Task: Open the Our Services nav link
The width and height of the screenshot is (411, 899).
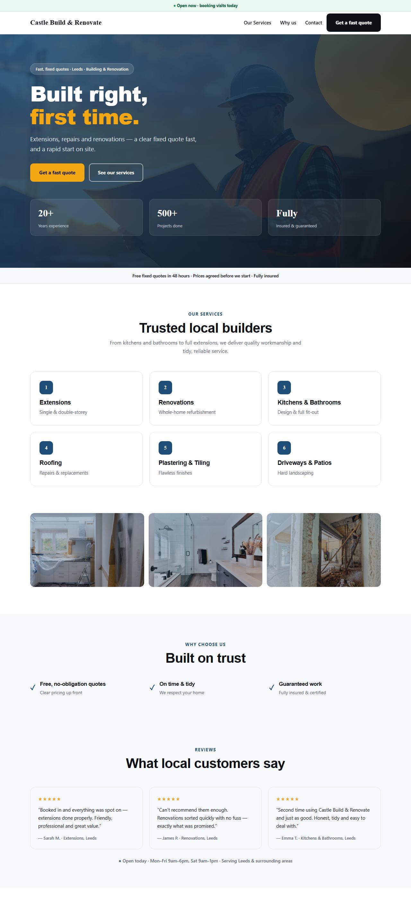Action: point(257,23)
